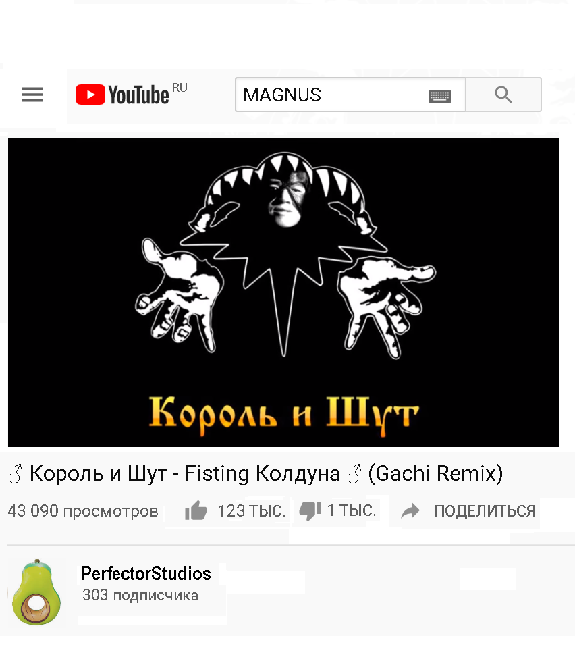The width and height of the screenshot is (575, 657).
Task: Open the PerfectorStudios channel name link
Action: click(x=146, y=573)
